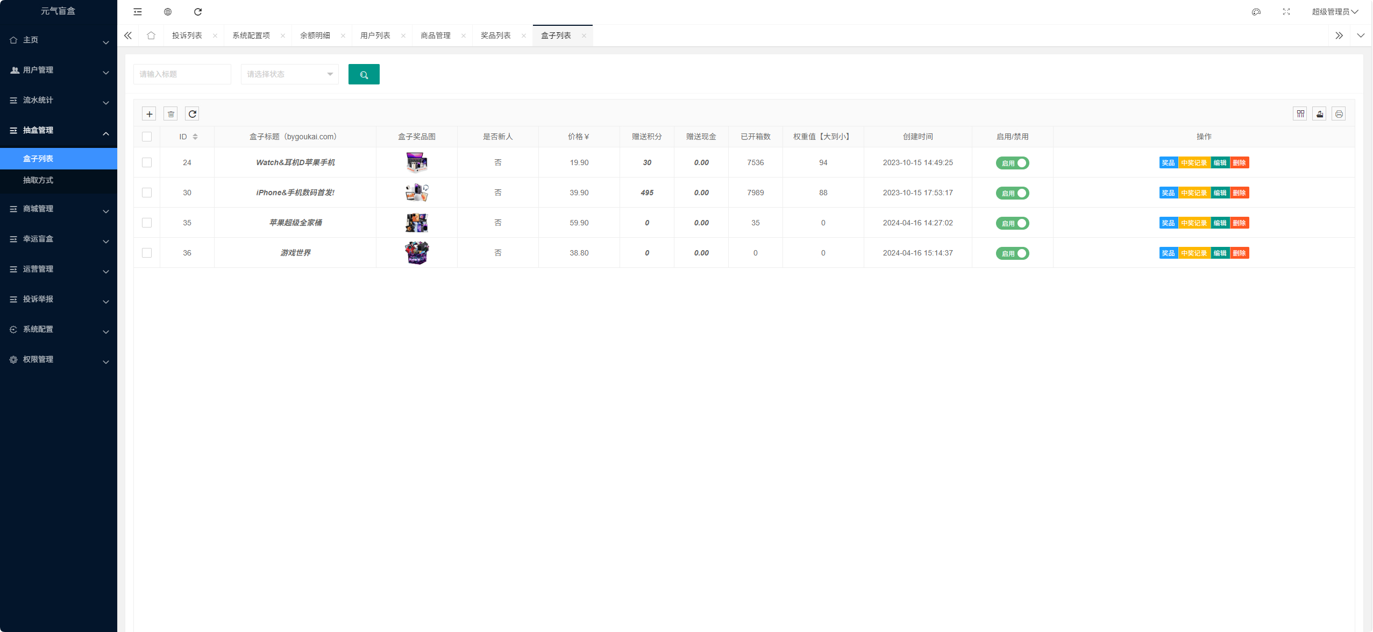Open 抽取方式 in the sidebar
1373x632 pixels.
[x=38, y=180]
